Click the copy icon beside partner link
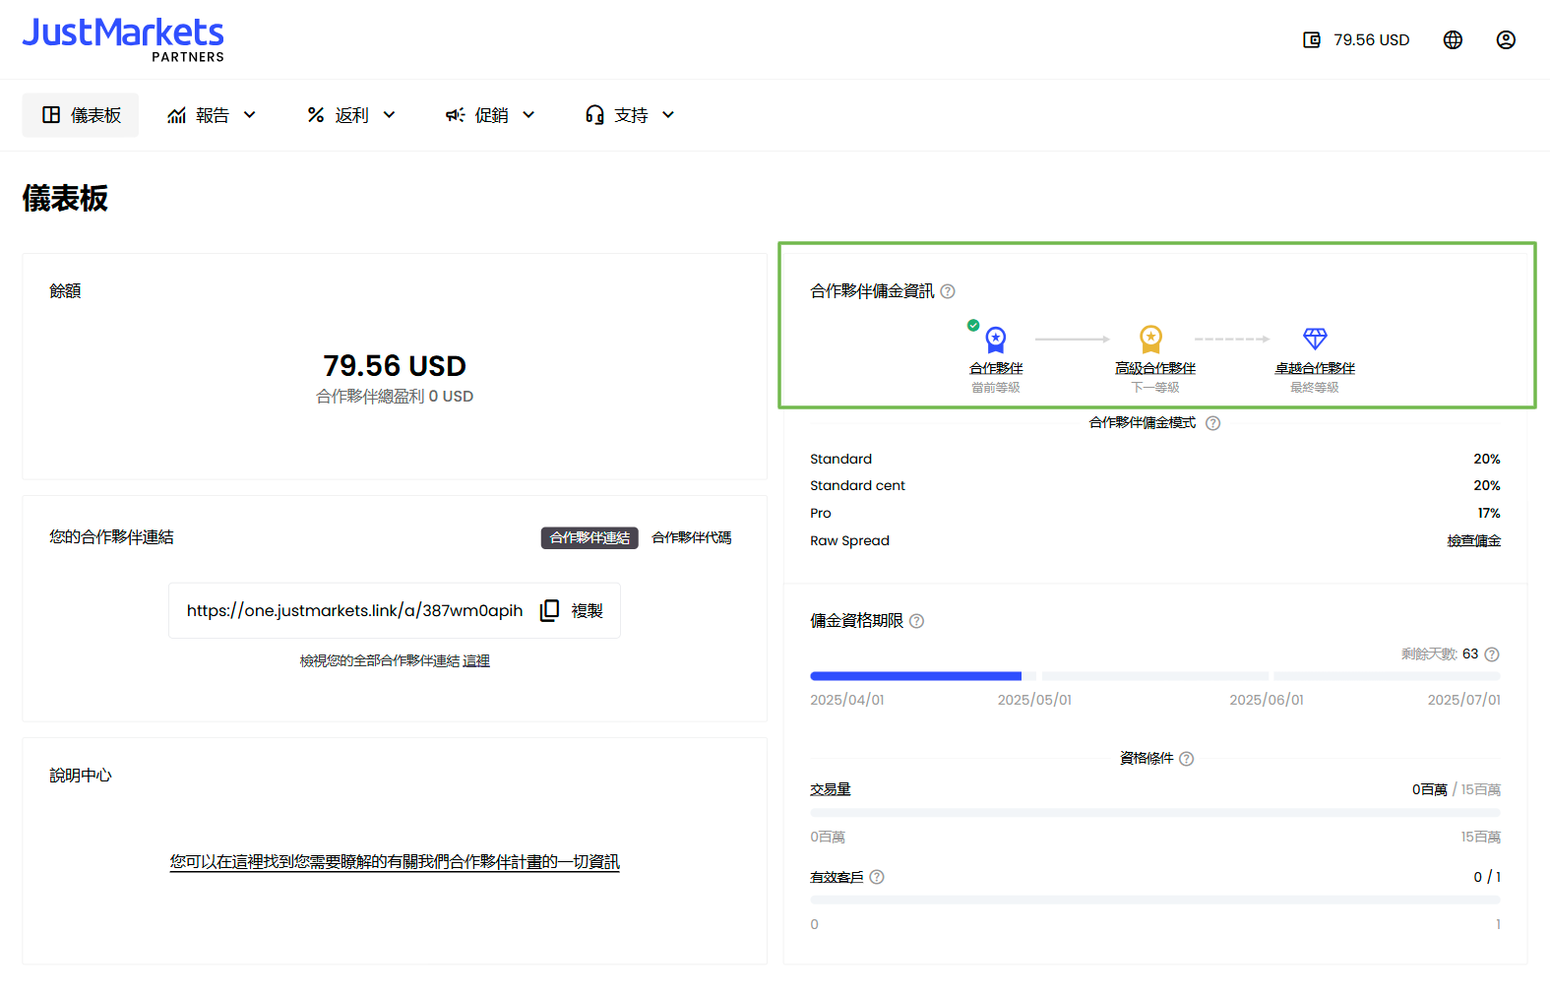 pyautogui.click(x=549, y=611)
